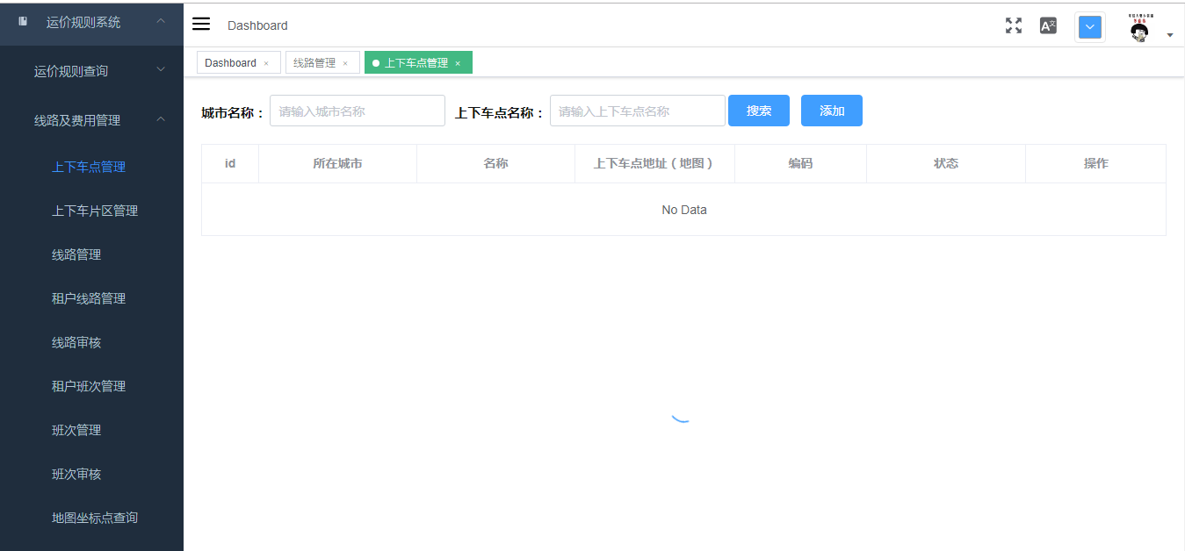This screenshot has height=551, width=1185.
Task: Enter fullscreen mode via the expand icon
Action: point(1014,25)
